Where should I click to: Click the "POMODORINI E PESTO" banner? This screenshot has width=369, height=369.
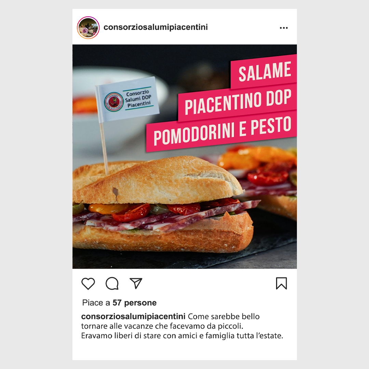(x=221, y=131)
